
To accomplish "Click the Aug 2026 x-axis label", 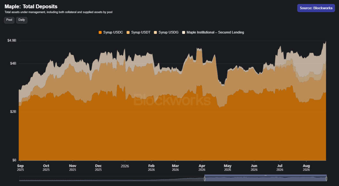I will tap(306, 168).
